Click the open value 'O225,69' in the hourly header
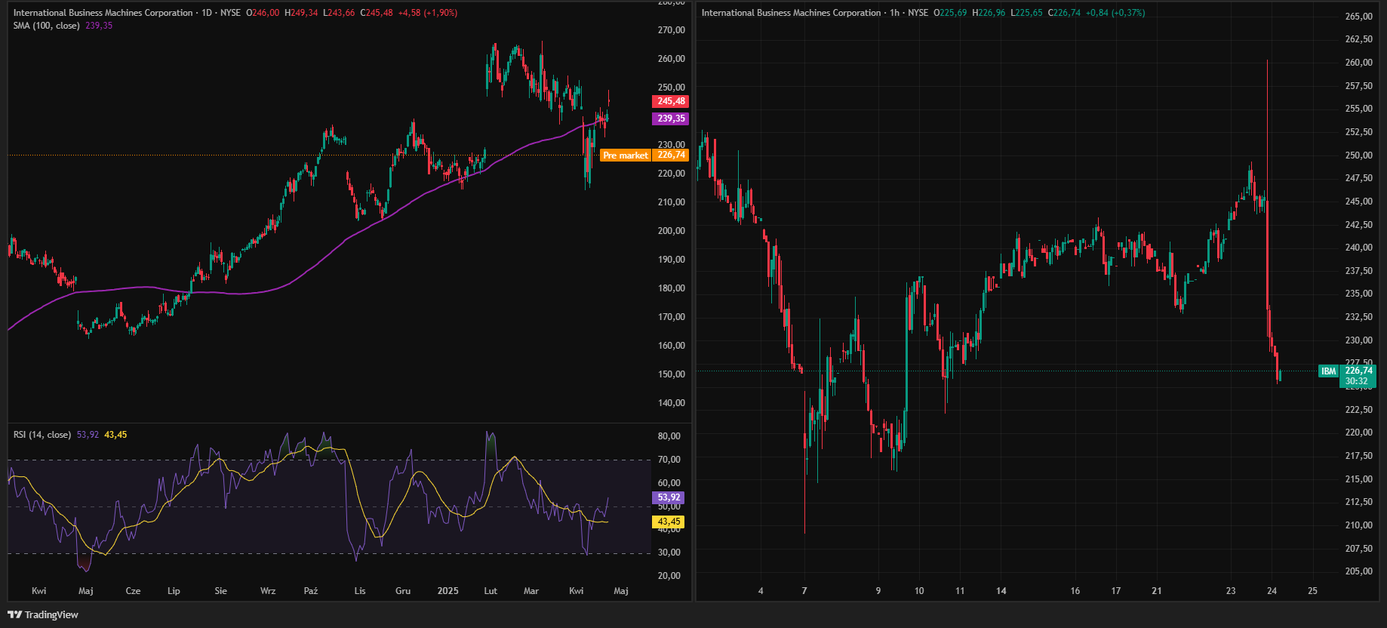 950,13
